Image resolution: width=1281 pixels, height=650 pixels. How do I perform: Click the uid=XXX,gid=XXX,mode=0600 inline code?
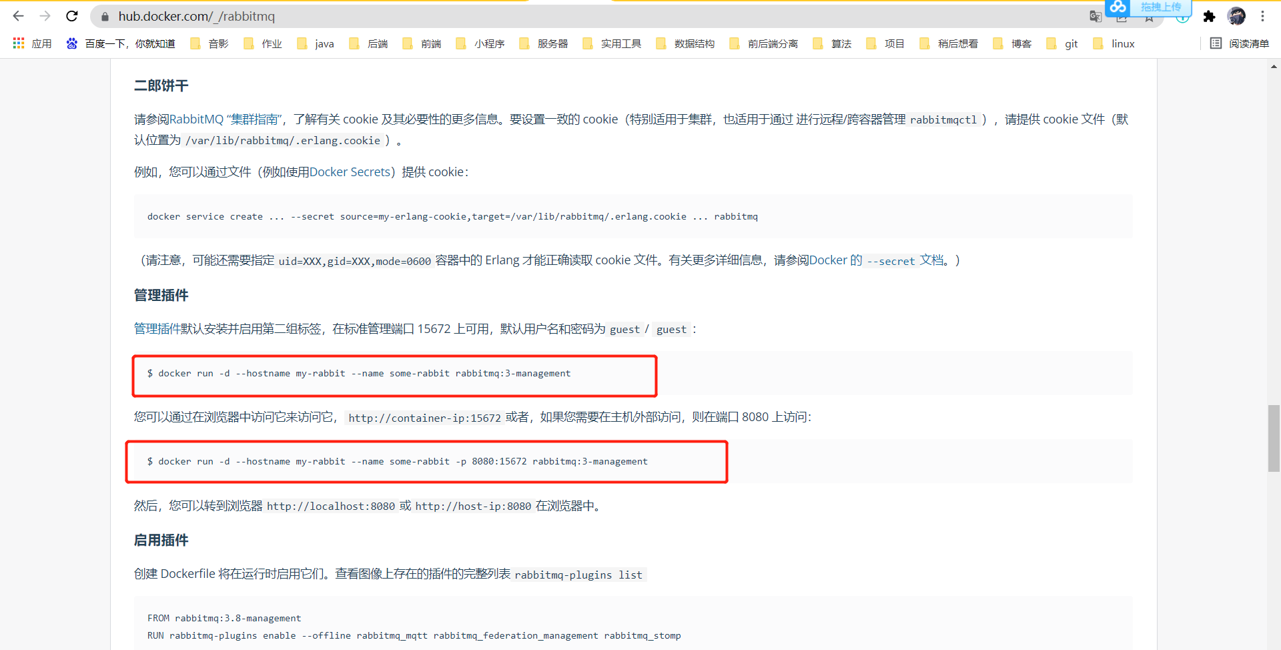pos(355,261)
